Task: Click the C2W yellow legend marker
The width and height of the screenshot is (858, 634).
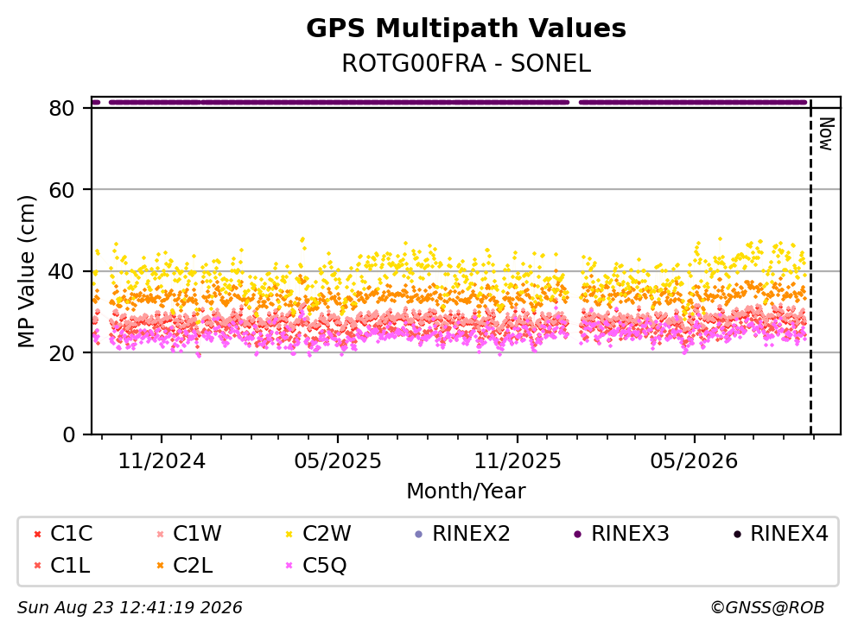Action: point(289,534)
